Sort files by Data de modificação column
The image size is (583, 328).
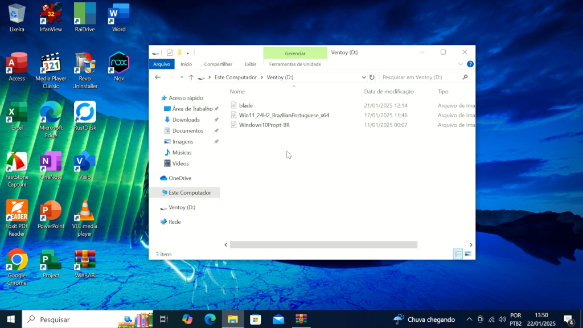tap(388, 92)
